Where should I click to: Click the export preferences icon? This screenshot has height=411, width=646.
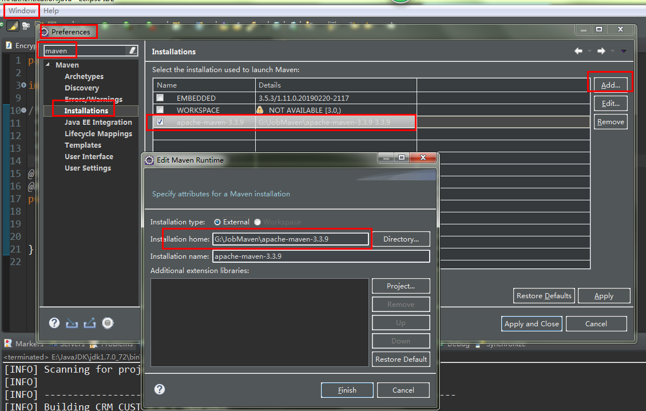(90, 323)
